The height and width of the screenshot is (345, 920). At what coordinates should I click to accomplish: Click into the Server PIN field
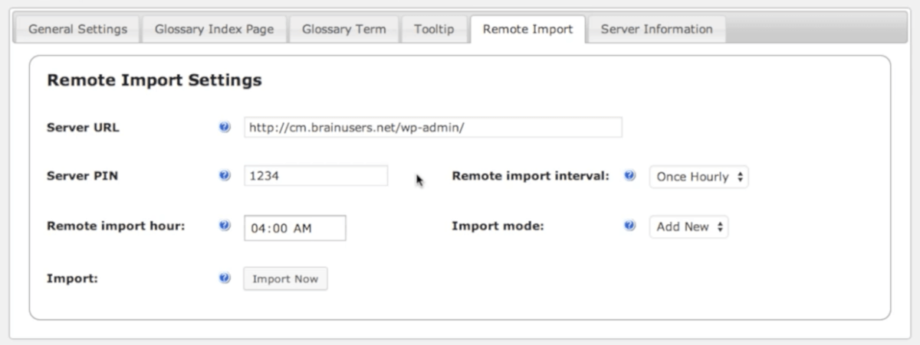tap(316, 176)
